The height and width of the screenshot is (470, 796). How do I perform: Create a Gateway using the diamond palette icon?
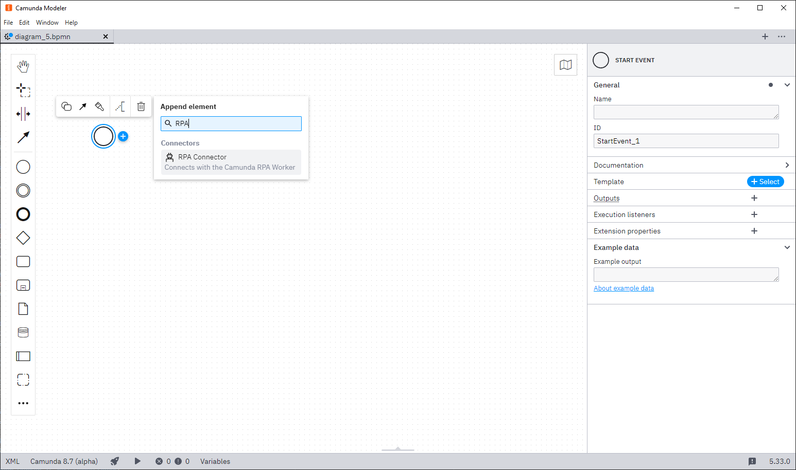23,238
